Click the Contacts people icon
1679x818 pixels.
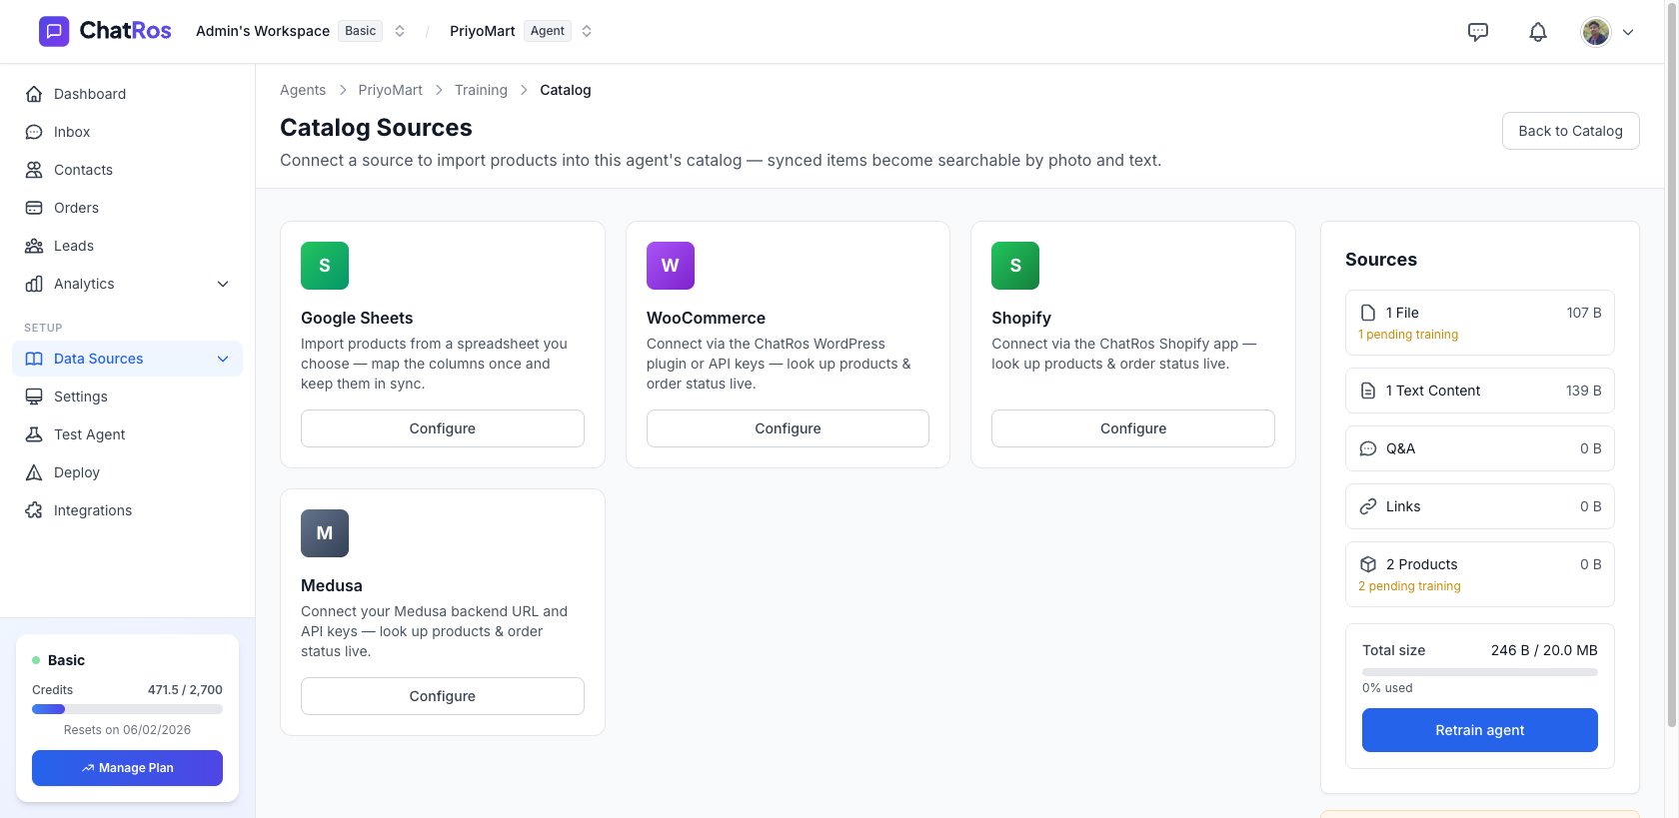(34, 170)
